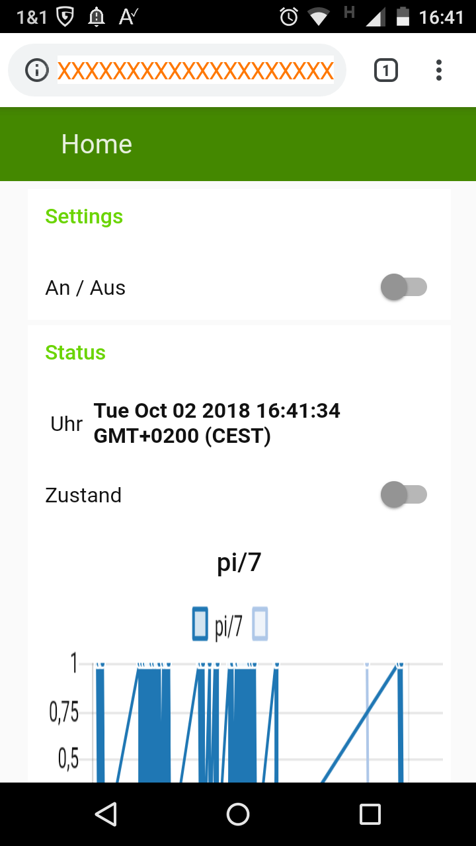
Task: Tap the pi/7 chart title
Action: 239,562
